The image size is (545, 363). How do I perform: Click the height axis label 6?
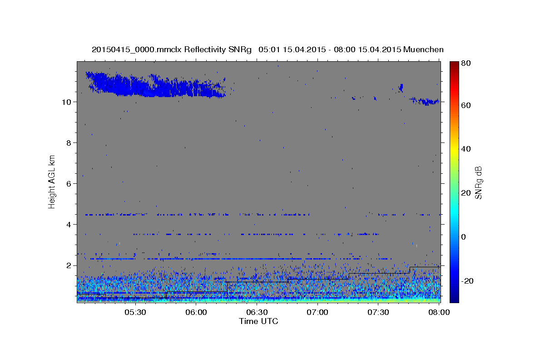(x=69, y=184)
